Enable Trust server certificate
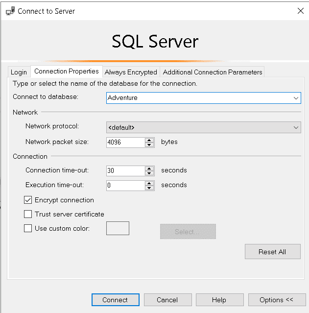The width and height of the screenshot is (309, 313). (x=28, y=214)
